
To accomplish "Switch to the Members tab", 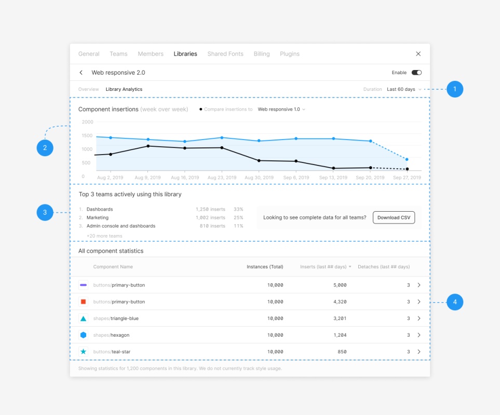I will (x=151, y=54).
